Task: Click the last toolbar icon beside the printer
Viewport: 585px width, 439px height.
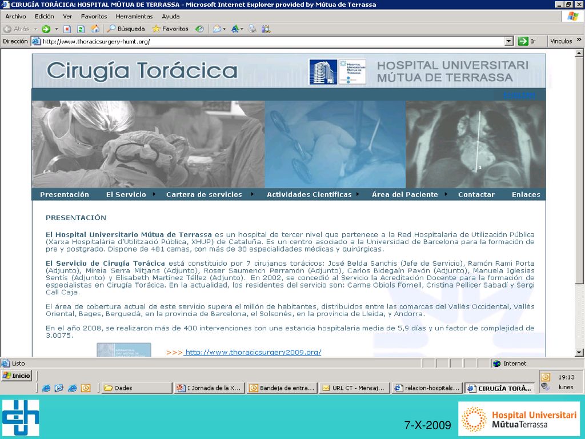Action: 266,29
